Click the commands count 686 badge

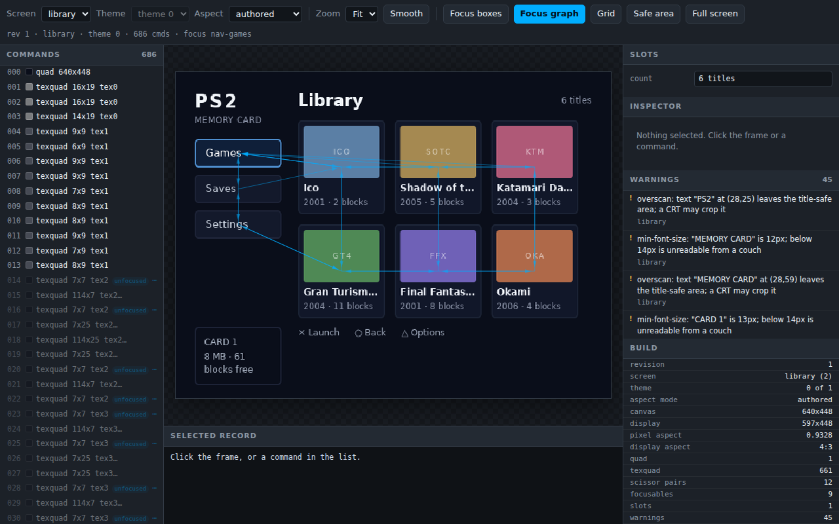149,54
